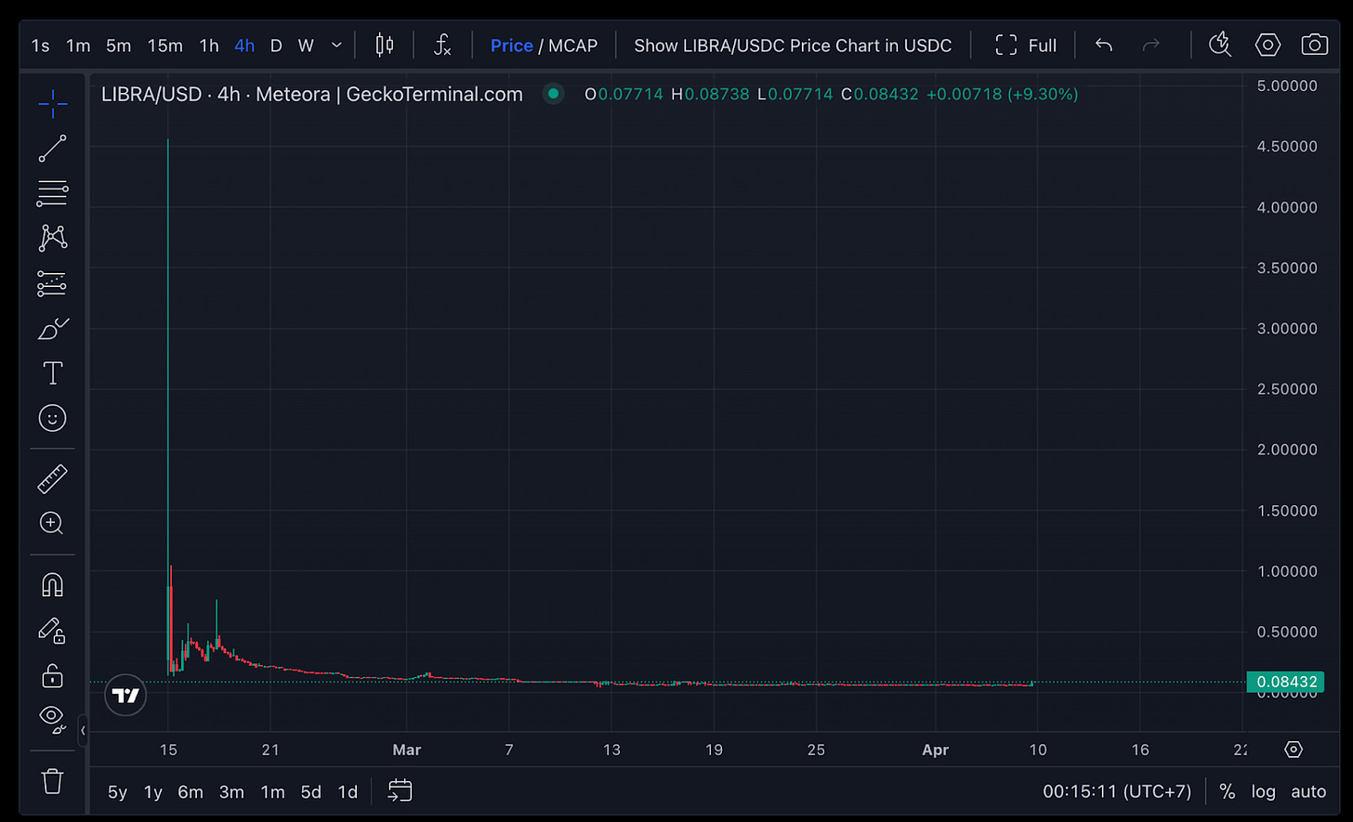The height and width of the screenshot is (822, 1353).
Task: Take a chart snapshot with the camera icon
Action: [x=1314, y=45]
